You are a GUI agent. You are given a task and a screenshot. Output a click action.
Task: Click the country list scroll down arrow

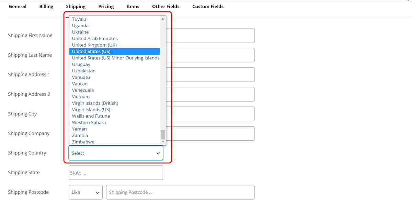click(x=163, y=142)
